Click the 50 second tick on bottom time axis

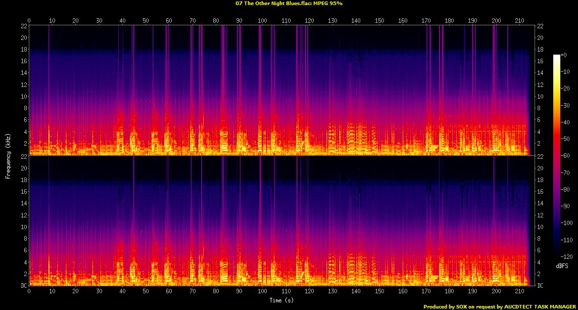146,291
